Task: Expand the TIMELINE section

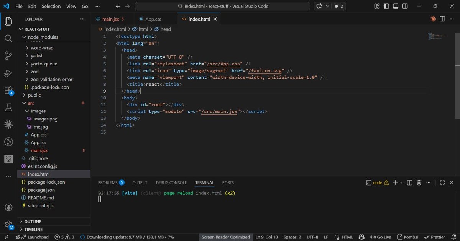Action: (x=33, y=230)
